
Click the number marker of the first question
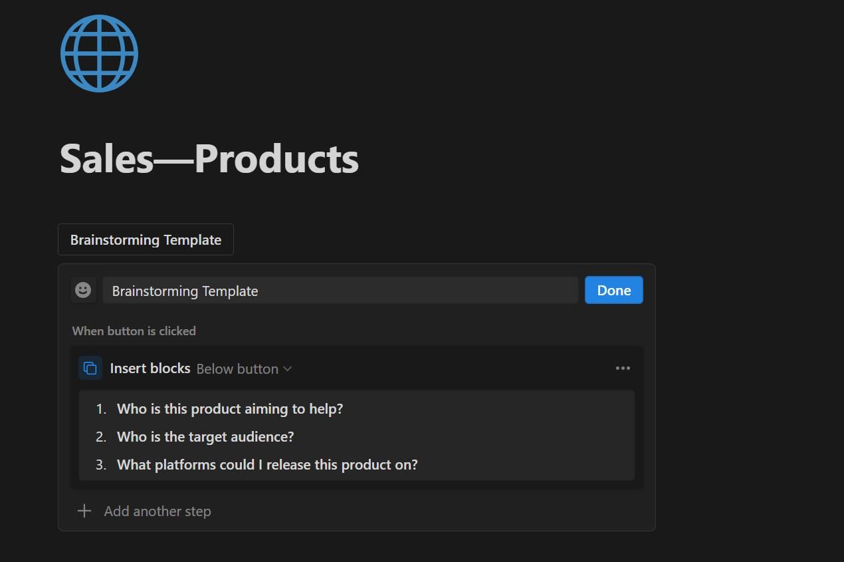click(x=101, y=408)
